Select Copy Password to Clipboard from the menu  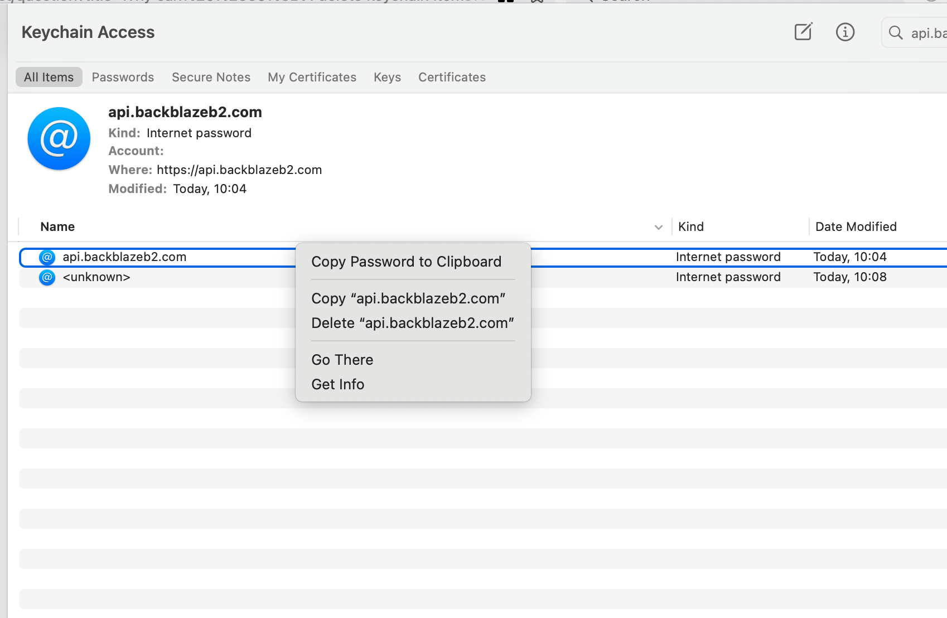pyautogui.click(x=406, y=261)
